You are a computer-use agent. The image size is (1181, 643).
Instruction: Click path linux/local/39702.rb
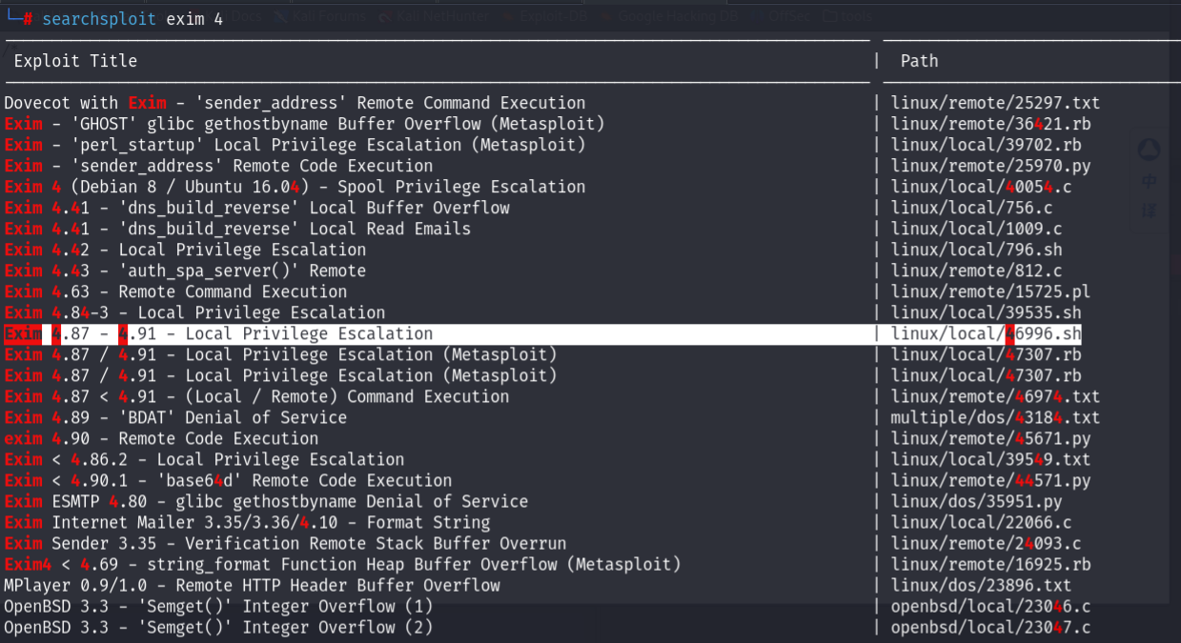pos(986,145)
